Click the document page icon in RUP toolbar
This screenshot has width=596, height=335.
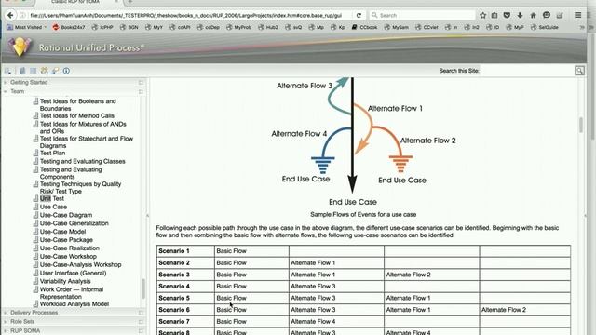click(x=22, y=71)
